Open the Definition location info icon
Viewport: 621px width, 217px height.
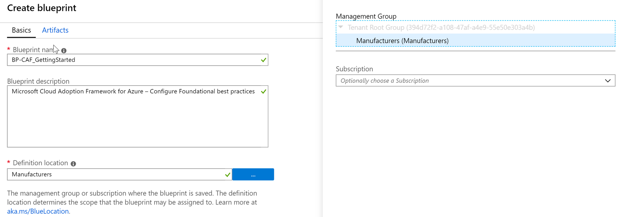73,164
